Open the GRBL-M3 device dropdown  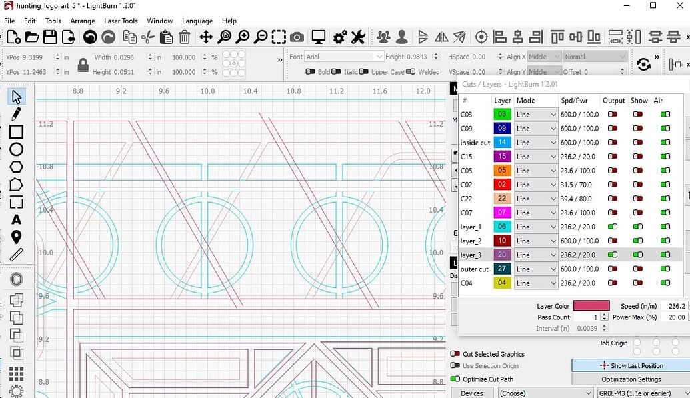tap(639, 393)
